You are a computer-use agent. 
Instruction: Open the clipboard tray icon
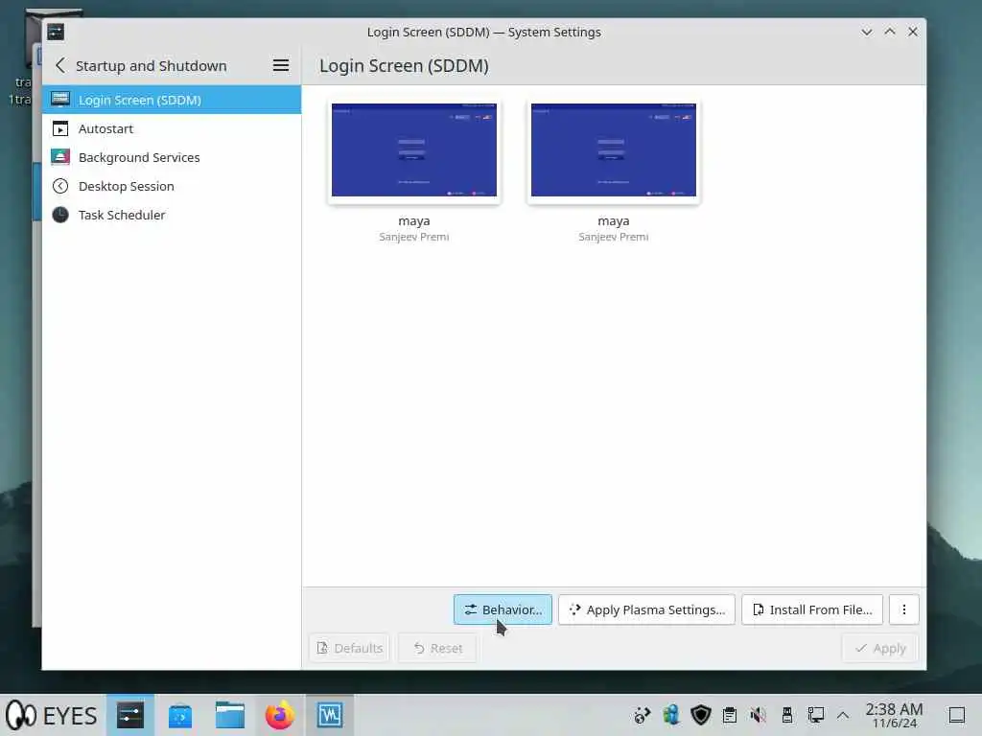pos(730,715)
